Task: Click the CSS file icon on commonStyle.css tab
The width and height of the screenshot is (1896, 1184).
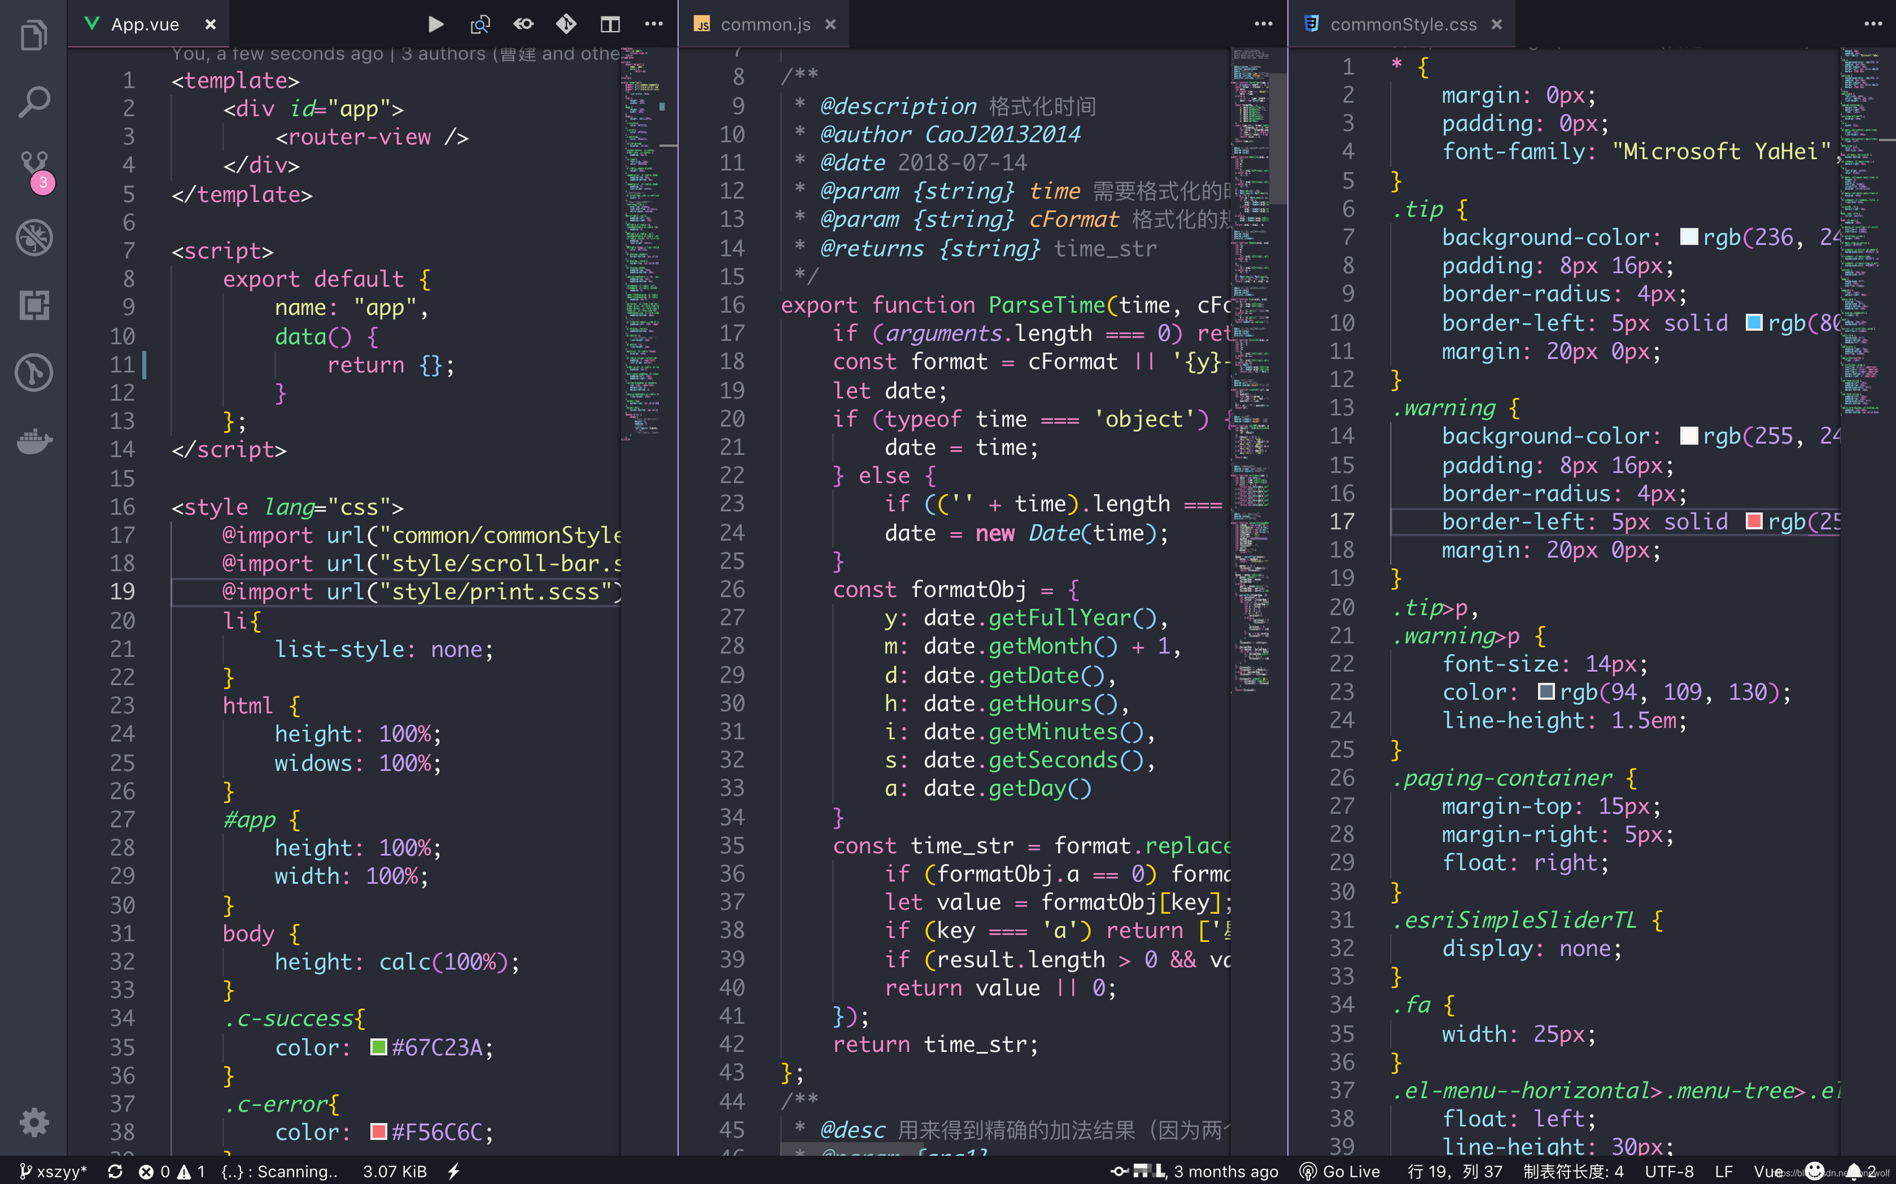Action: (1310, 24)
